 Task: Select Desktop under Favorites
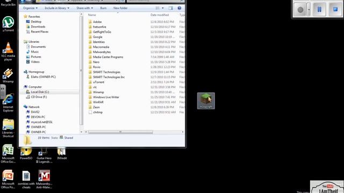click(x=36, y=21)
